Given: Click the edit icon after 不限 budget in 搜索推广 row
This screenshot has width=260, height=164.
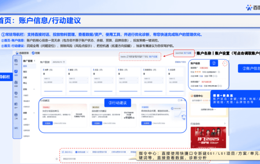Looking at the screenshot, I should pyautogui.click(x=216, y=76).
